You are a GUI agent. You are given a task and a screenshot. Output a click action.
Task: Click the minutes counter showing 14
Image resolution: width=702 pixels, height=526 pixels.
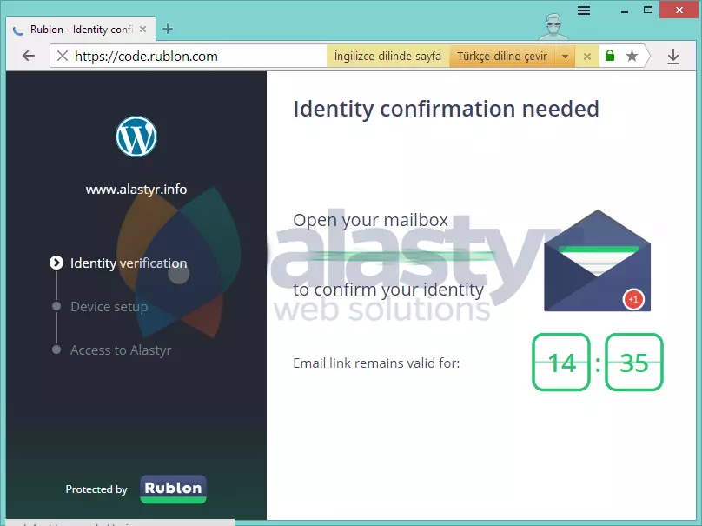pyautogui.click(x=561, y=362)
